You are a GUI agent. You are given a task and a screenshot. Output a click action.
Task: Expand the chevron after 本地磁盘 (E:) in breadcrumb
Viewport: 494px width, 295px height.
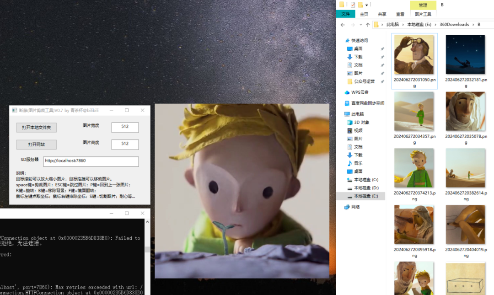tap(435, 25)
